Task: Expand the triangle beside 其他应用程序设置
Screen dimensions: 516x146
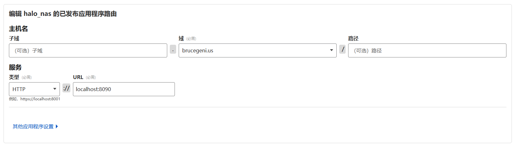Action: pos(57,126)
